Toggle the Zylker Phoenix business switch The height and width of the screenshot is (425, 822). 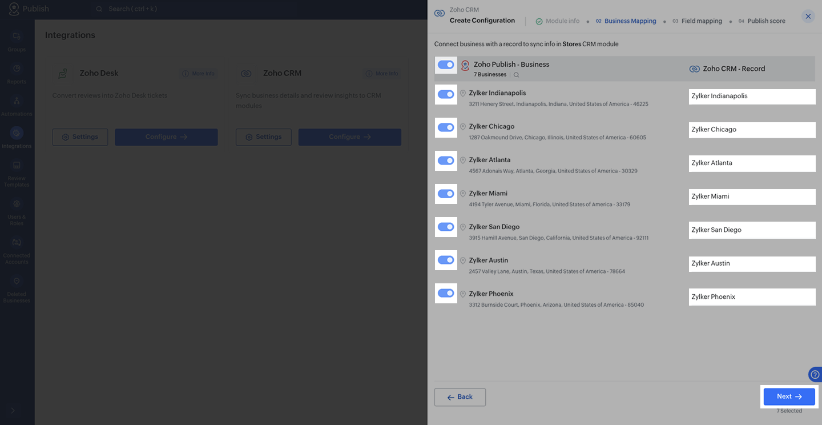point(446,293)
